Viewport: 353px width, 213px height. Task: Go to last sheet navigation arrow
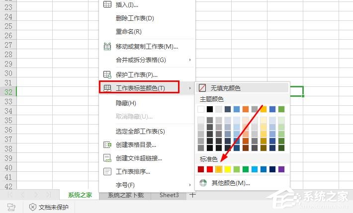pyautogui.click(x=48, y=195)
